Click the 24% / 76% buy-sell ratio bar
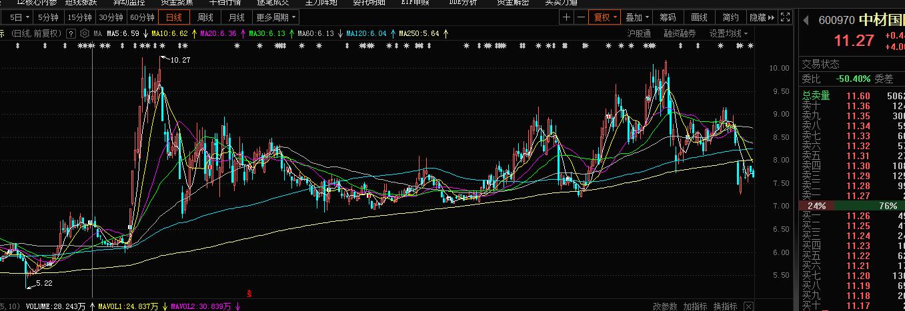 pos(853,206)
